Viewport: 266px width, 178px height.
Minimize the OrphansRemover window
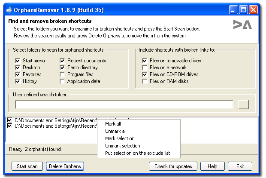[233, 10]
